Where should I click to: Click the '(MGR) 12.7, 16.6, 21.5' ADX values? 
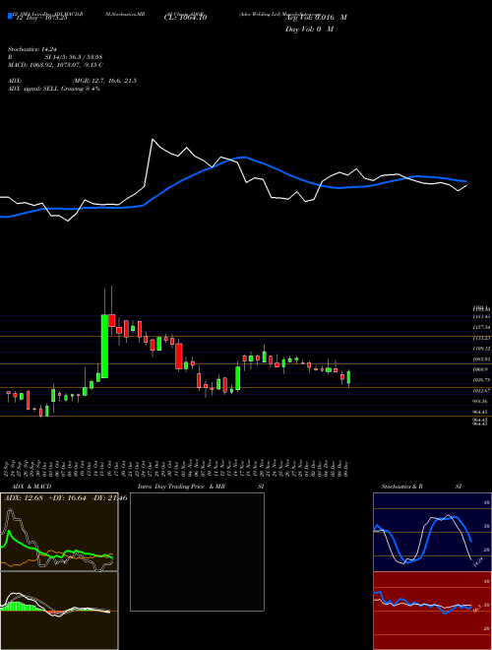click(104, 81)
